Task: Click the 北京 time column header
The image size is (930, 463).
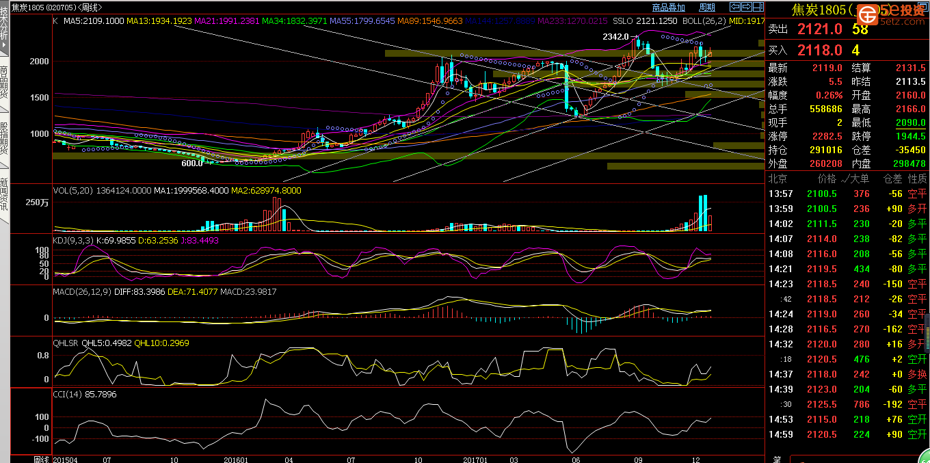Action: [x=778, y=178]
